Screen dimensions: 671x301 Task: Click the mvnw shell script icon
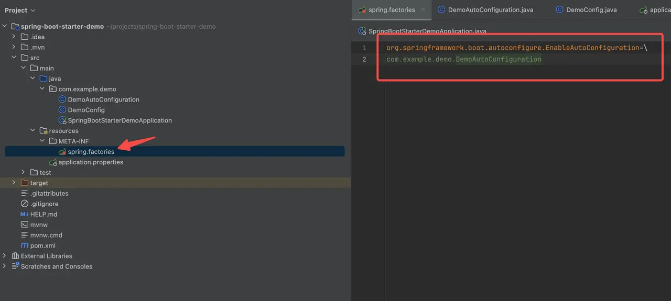(x=24, y=225)
